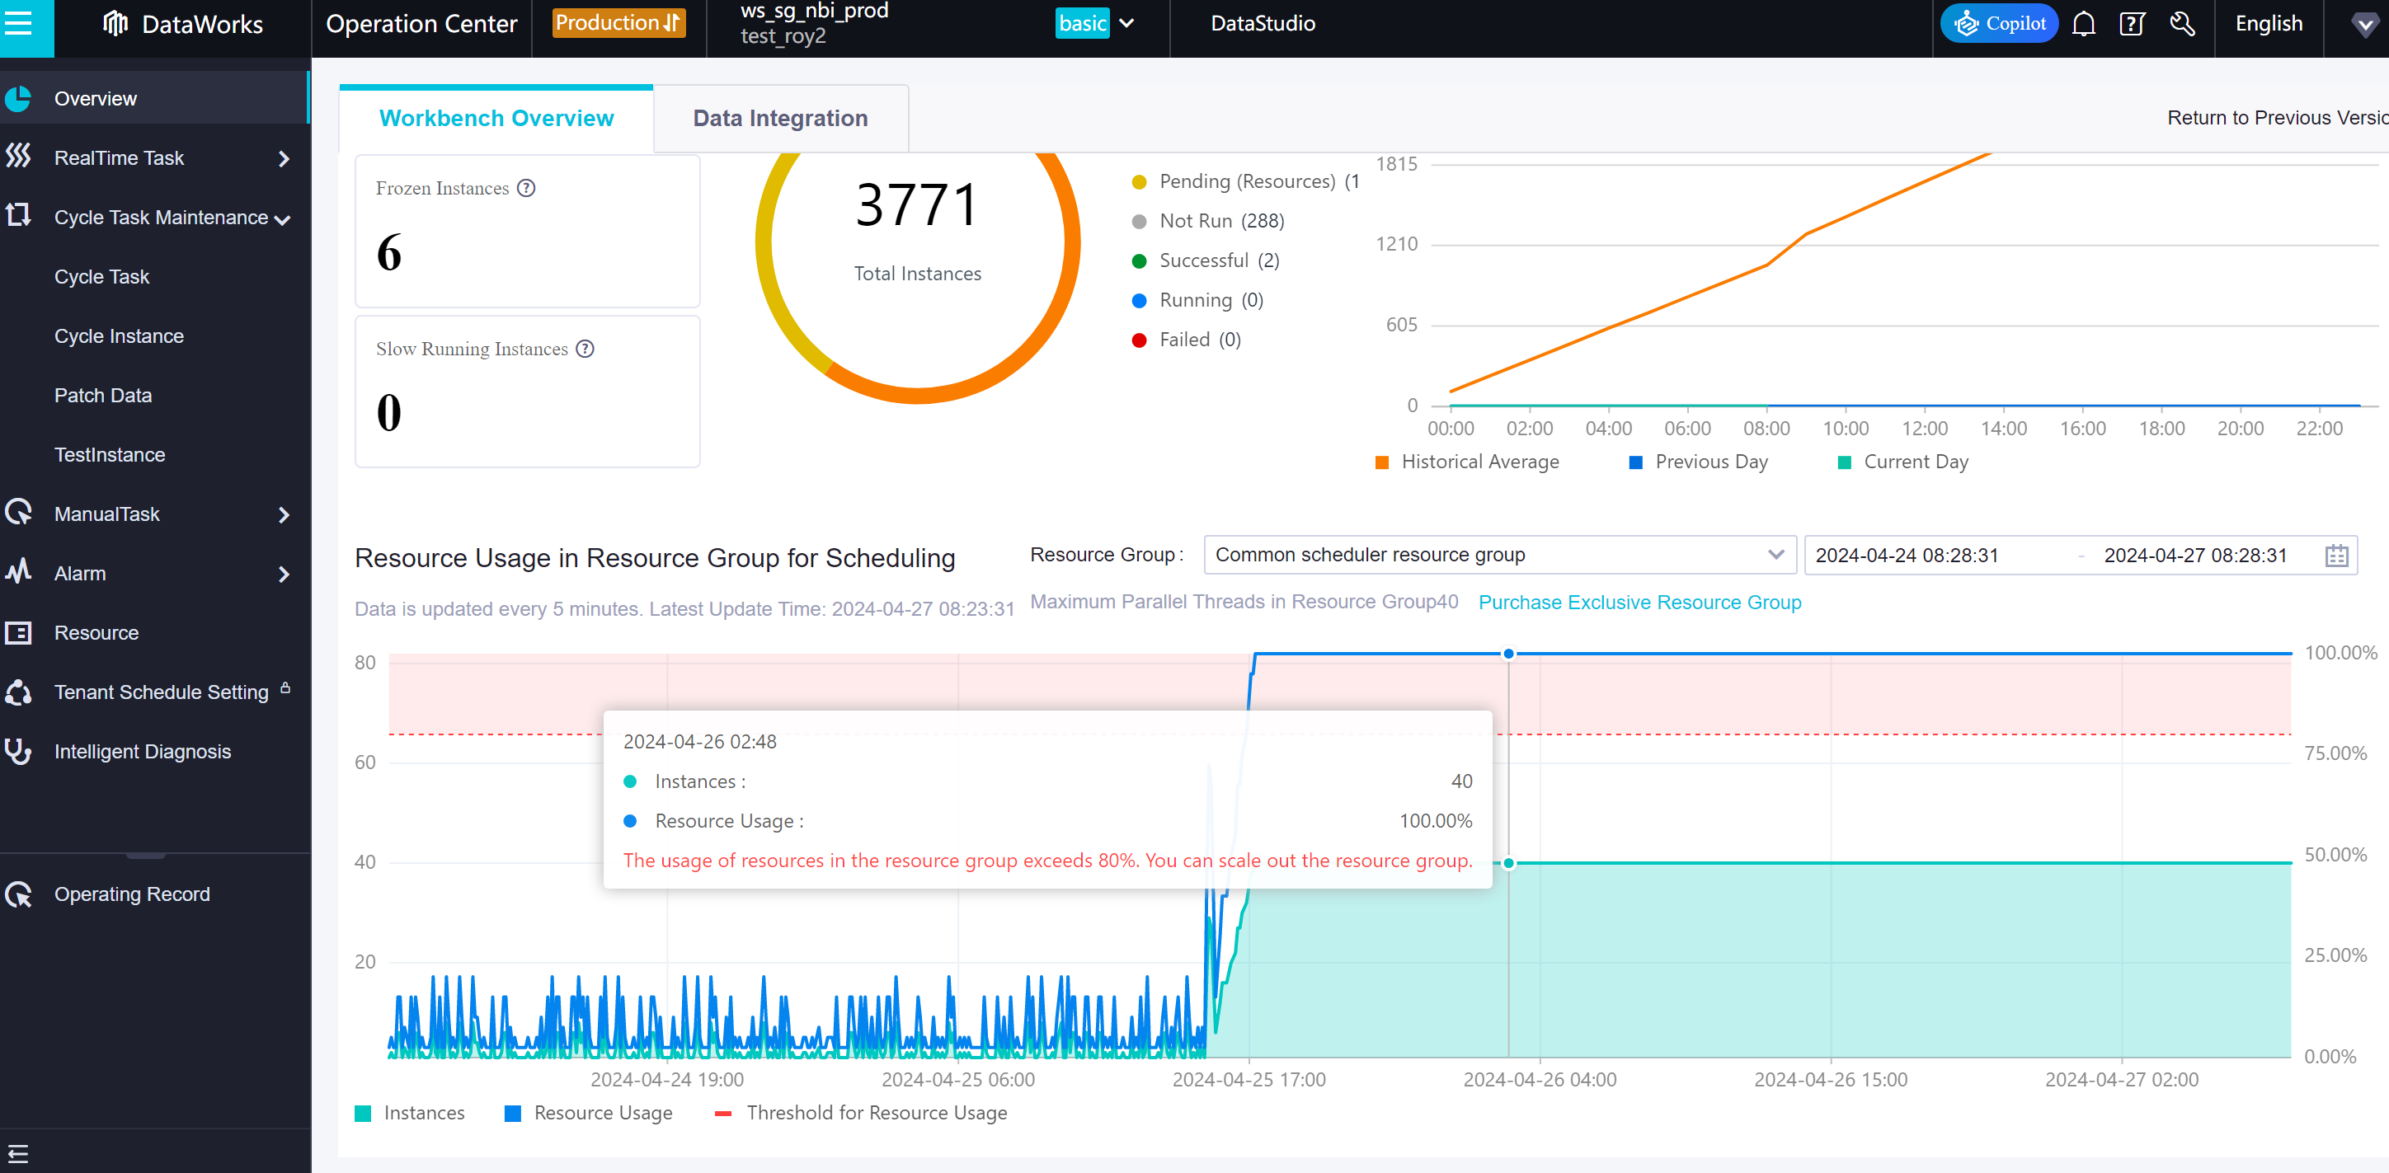The height and width of the screenshot is (1173, 2389).
Task: Click the RealTime Task wave icon
Action: (17, 157)
